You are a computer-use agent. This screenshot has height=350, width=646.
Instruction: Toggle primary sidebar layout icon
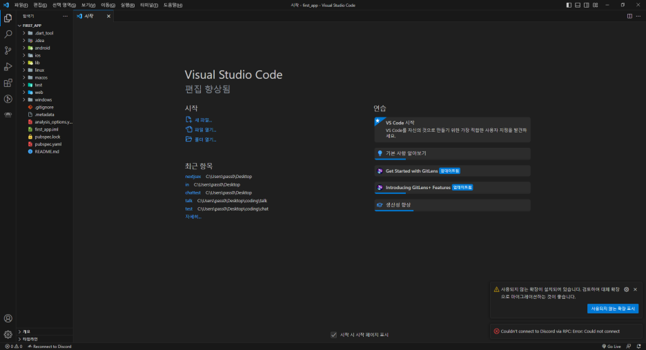click(569, 5)
